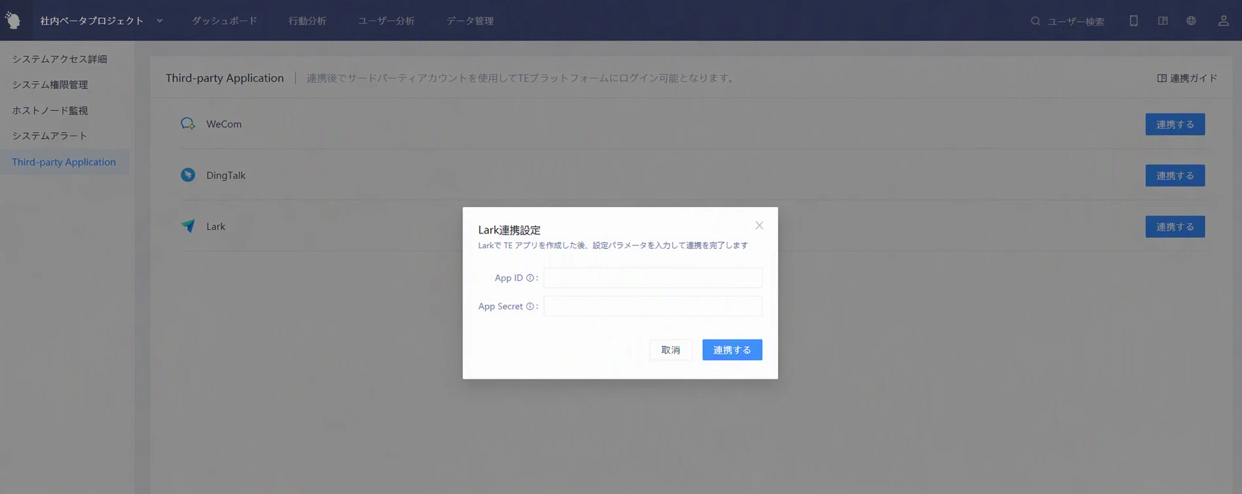Image resolution: width=1242 pixels, height=494 pixels.
Task: Go to システムアラート in sidebar
Action: [50, 136]
